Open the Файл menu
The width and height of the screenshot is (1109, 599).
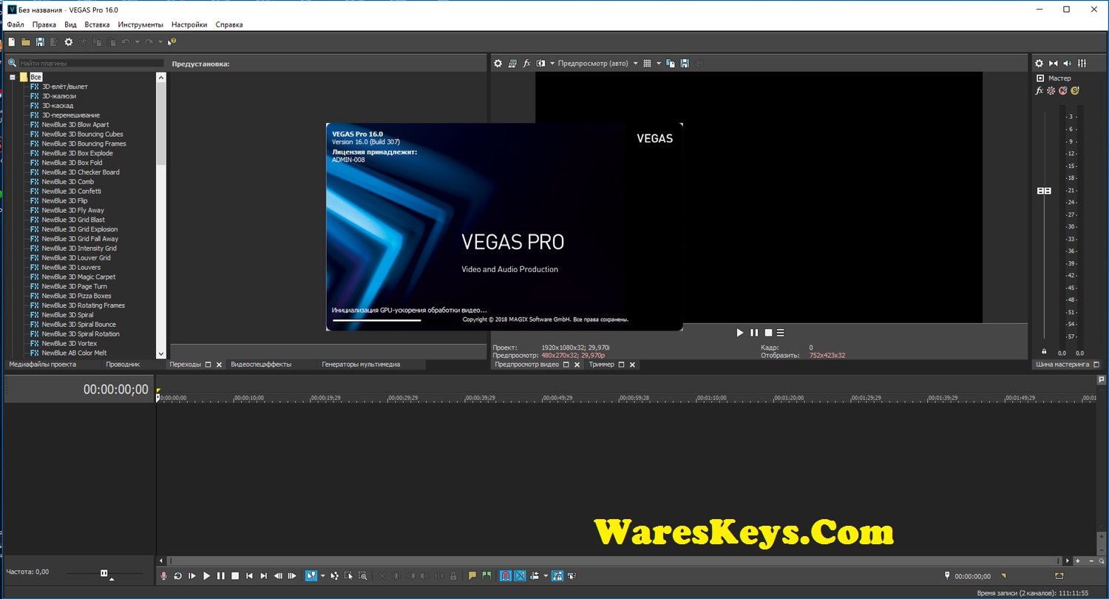tap(16, 24)
